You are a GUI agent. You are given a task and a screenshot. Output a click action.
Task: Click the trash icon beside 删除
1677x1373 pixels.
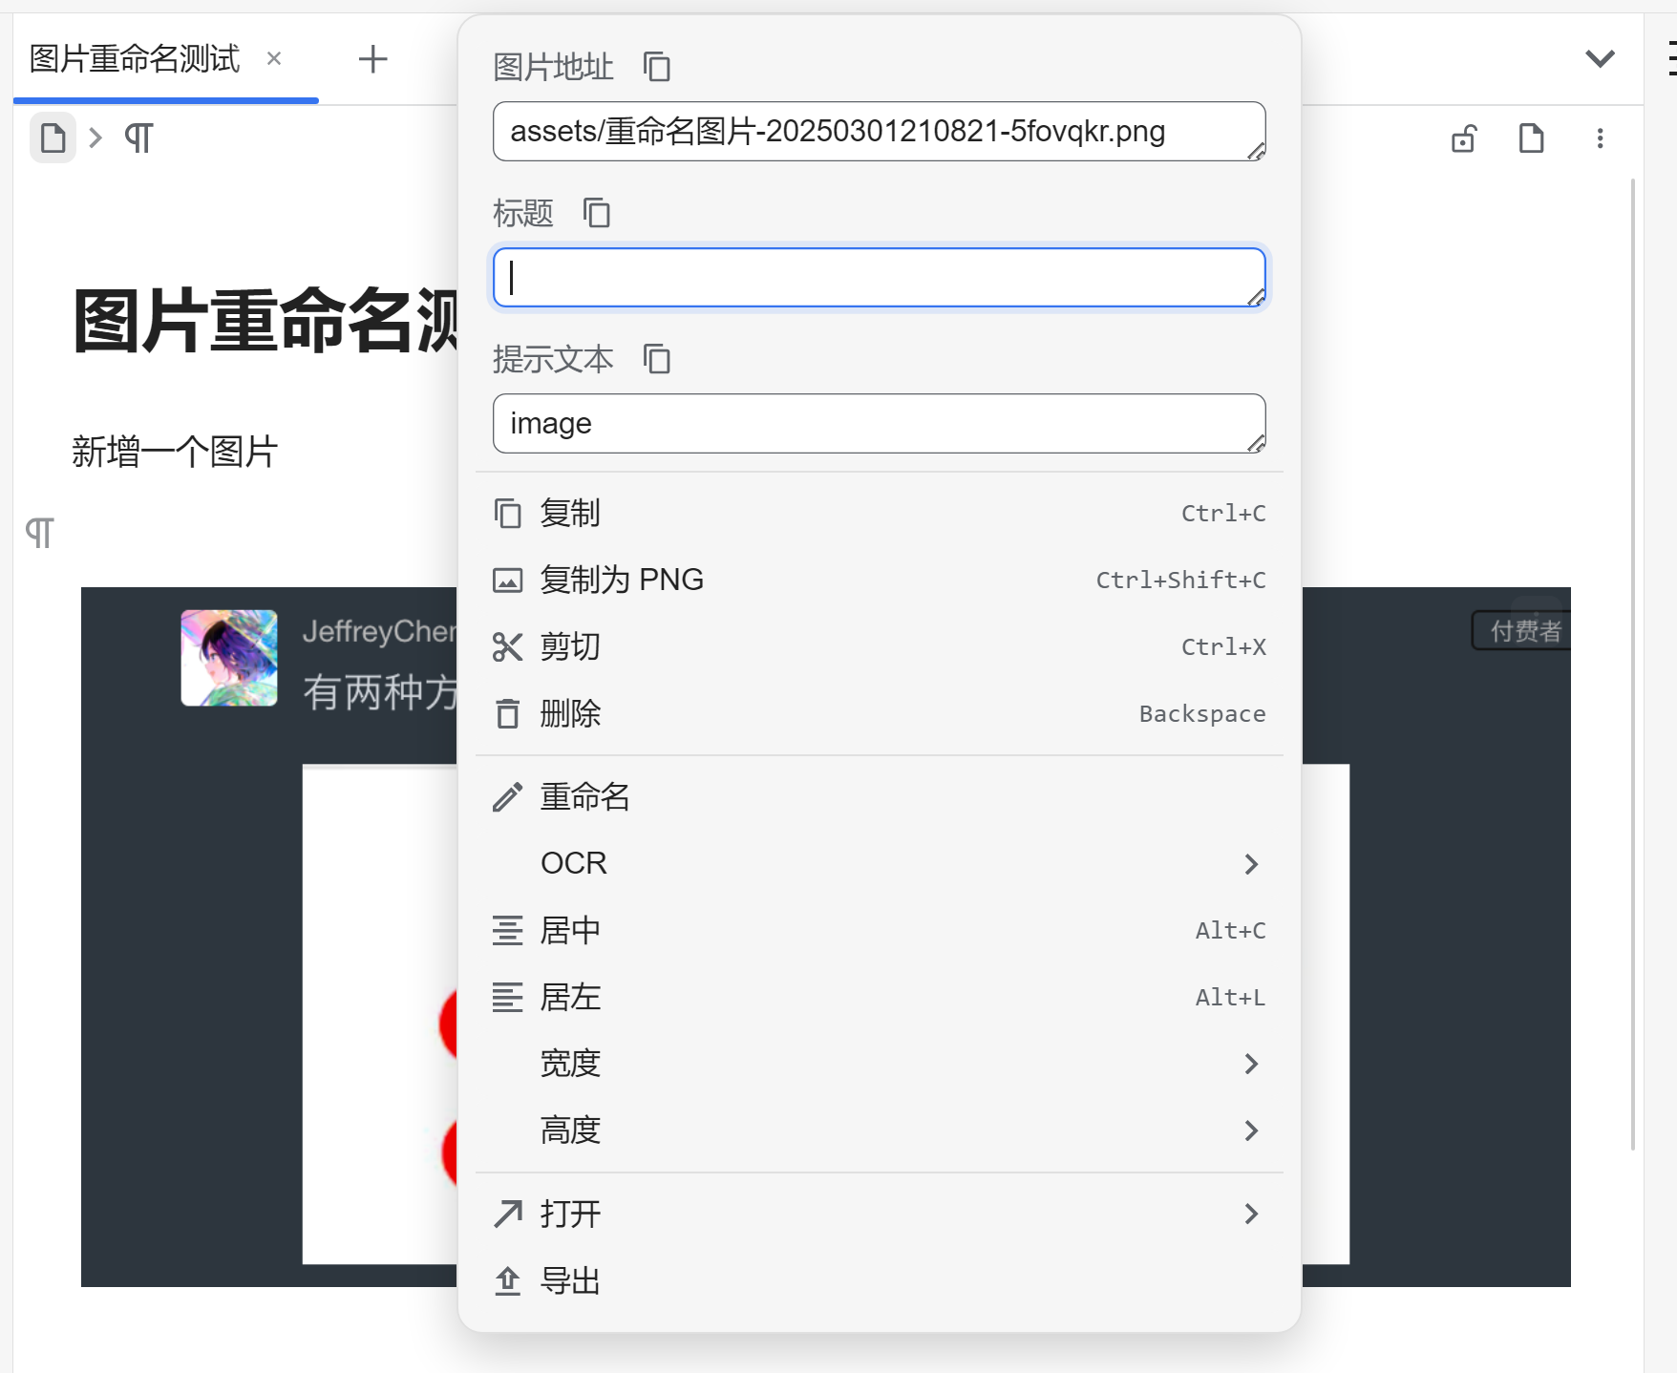507,714
